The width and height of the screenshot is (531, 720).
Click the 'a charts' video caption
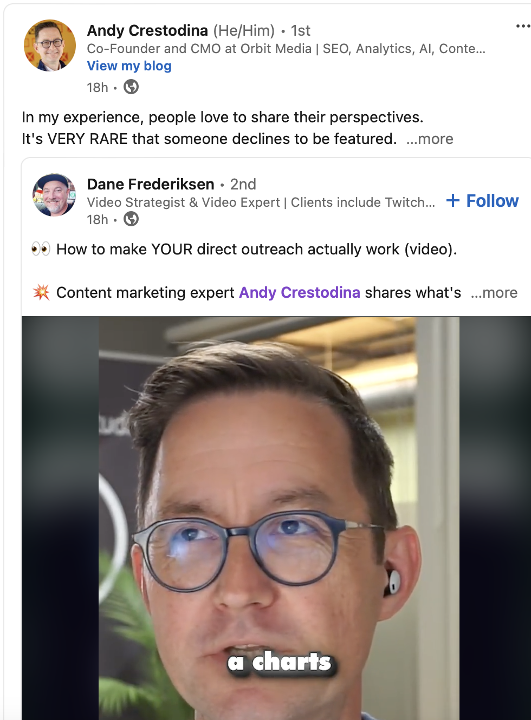tap(280, 662)
